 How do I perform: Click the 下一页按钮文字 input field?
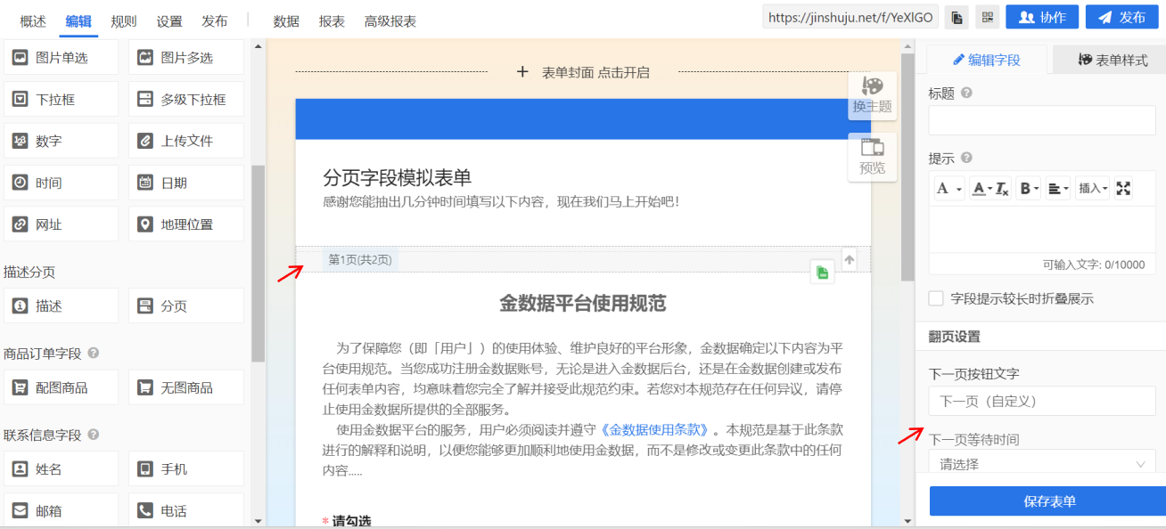click(1042, 401)
